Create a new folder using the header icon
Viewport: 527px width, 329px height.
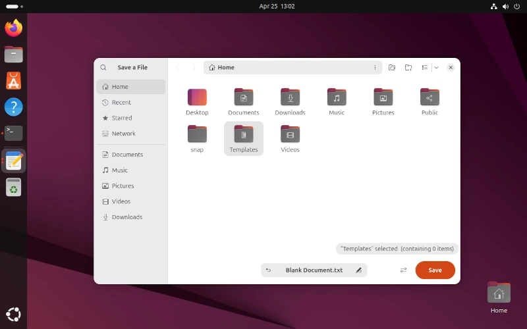[408, 68]
